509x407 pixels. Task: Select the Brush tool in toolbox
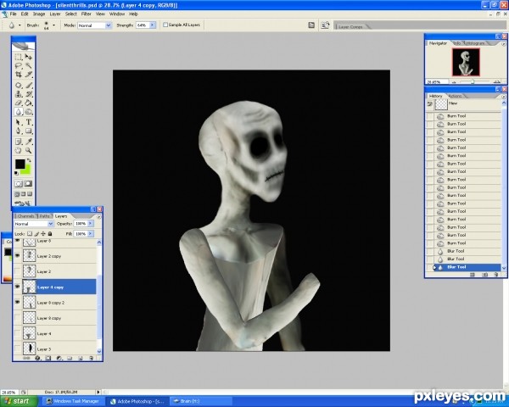tap(29, 86)
